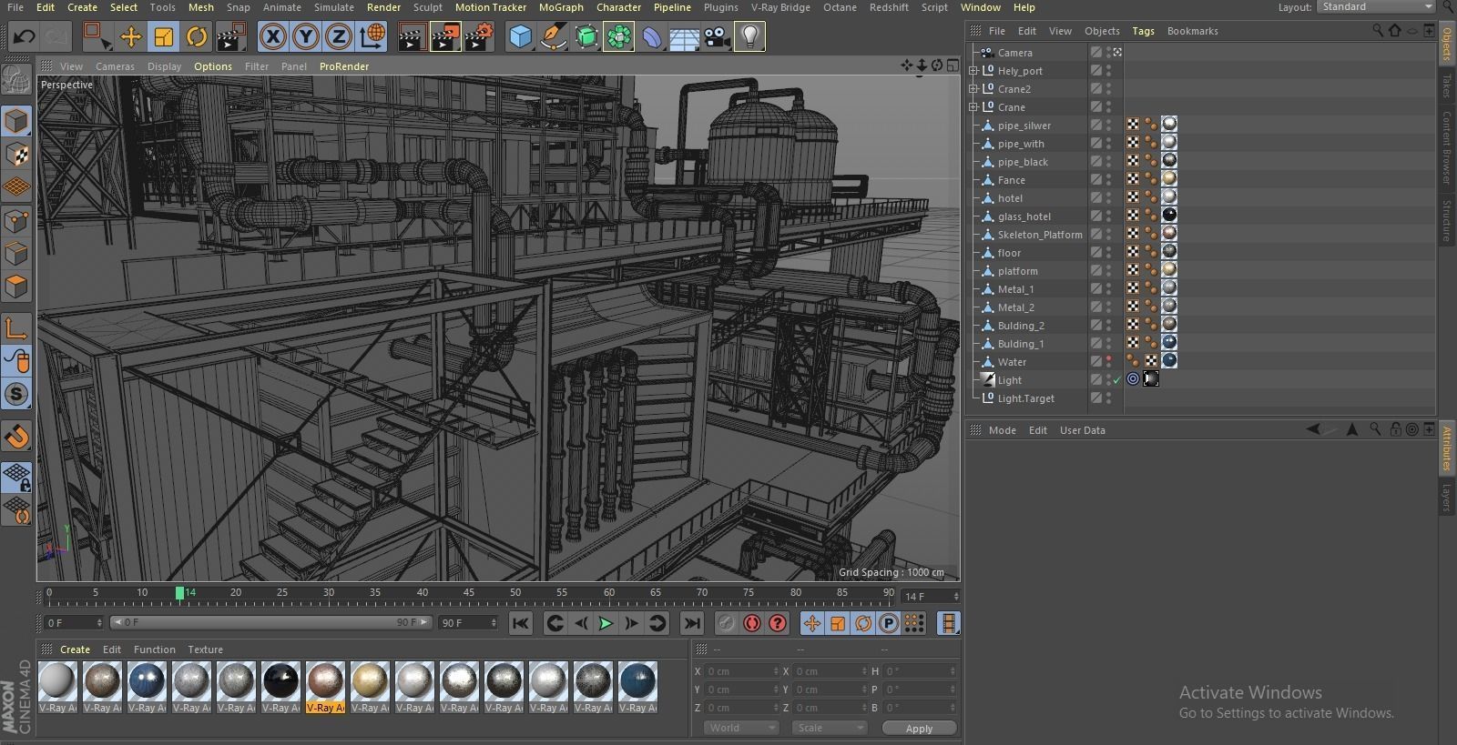Open the Simulate menu
Image resolution: width=1457 pixels, height=745 pixels.
click(333, 7)
